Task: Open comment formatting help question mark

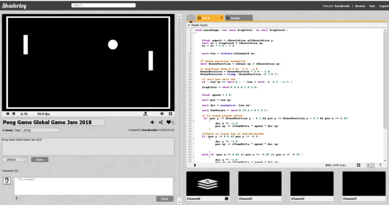Action: [x=16, y=198]
